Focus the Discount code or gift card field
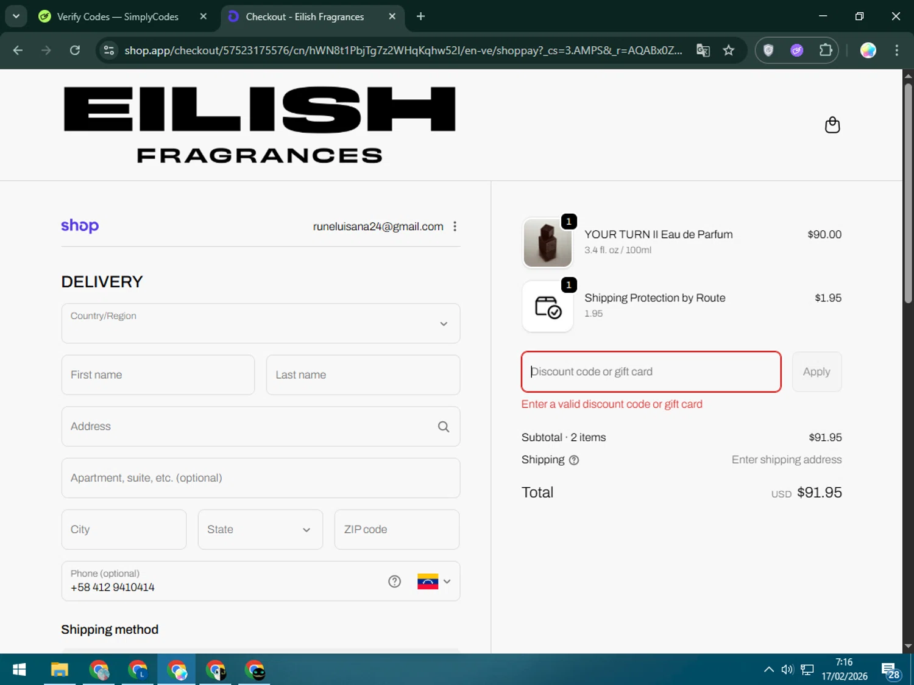The width and height of the screenshot is (914, 685). tap(651, 372)
